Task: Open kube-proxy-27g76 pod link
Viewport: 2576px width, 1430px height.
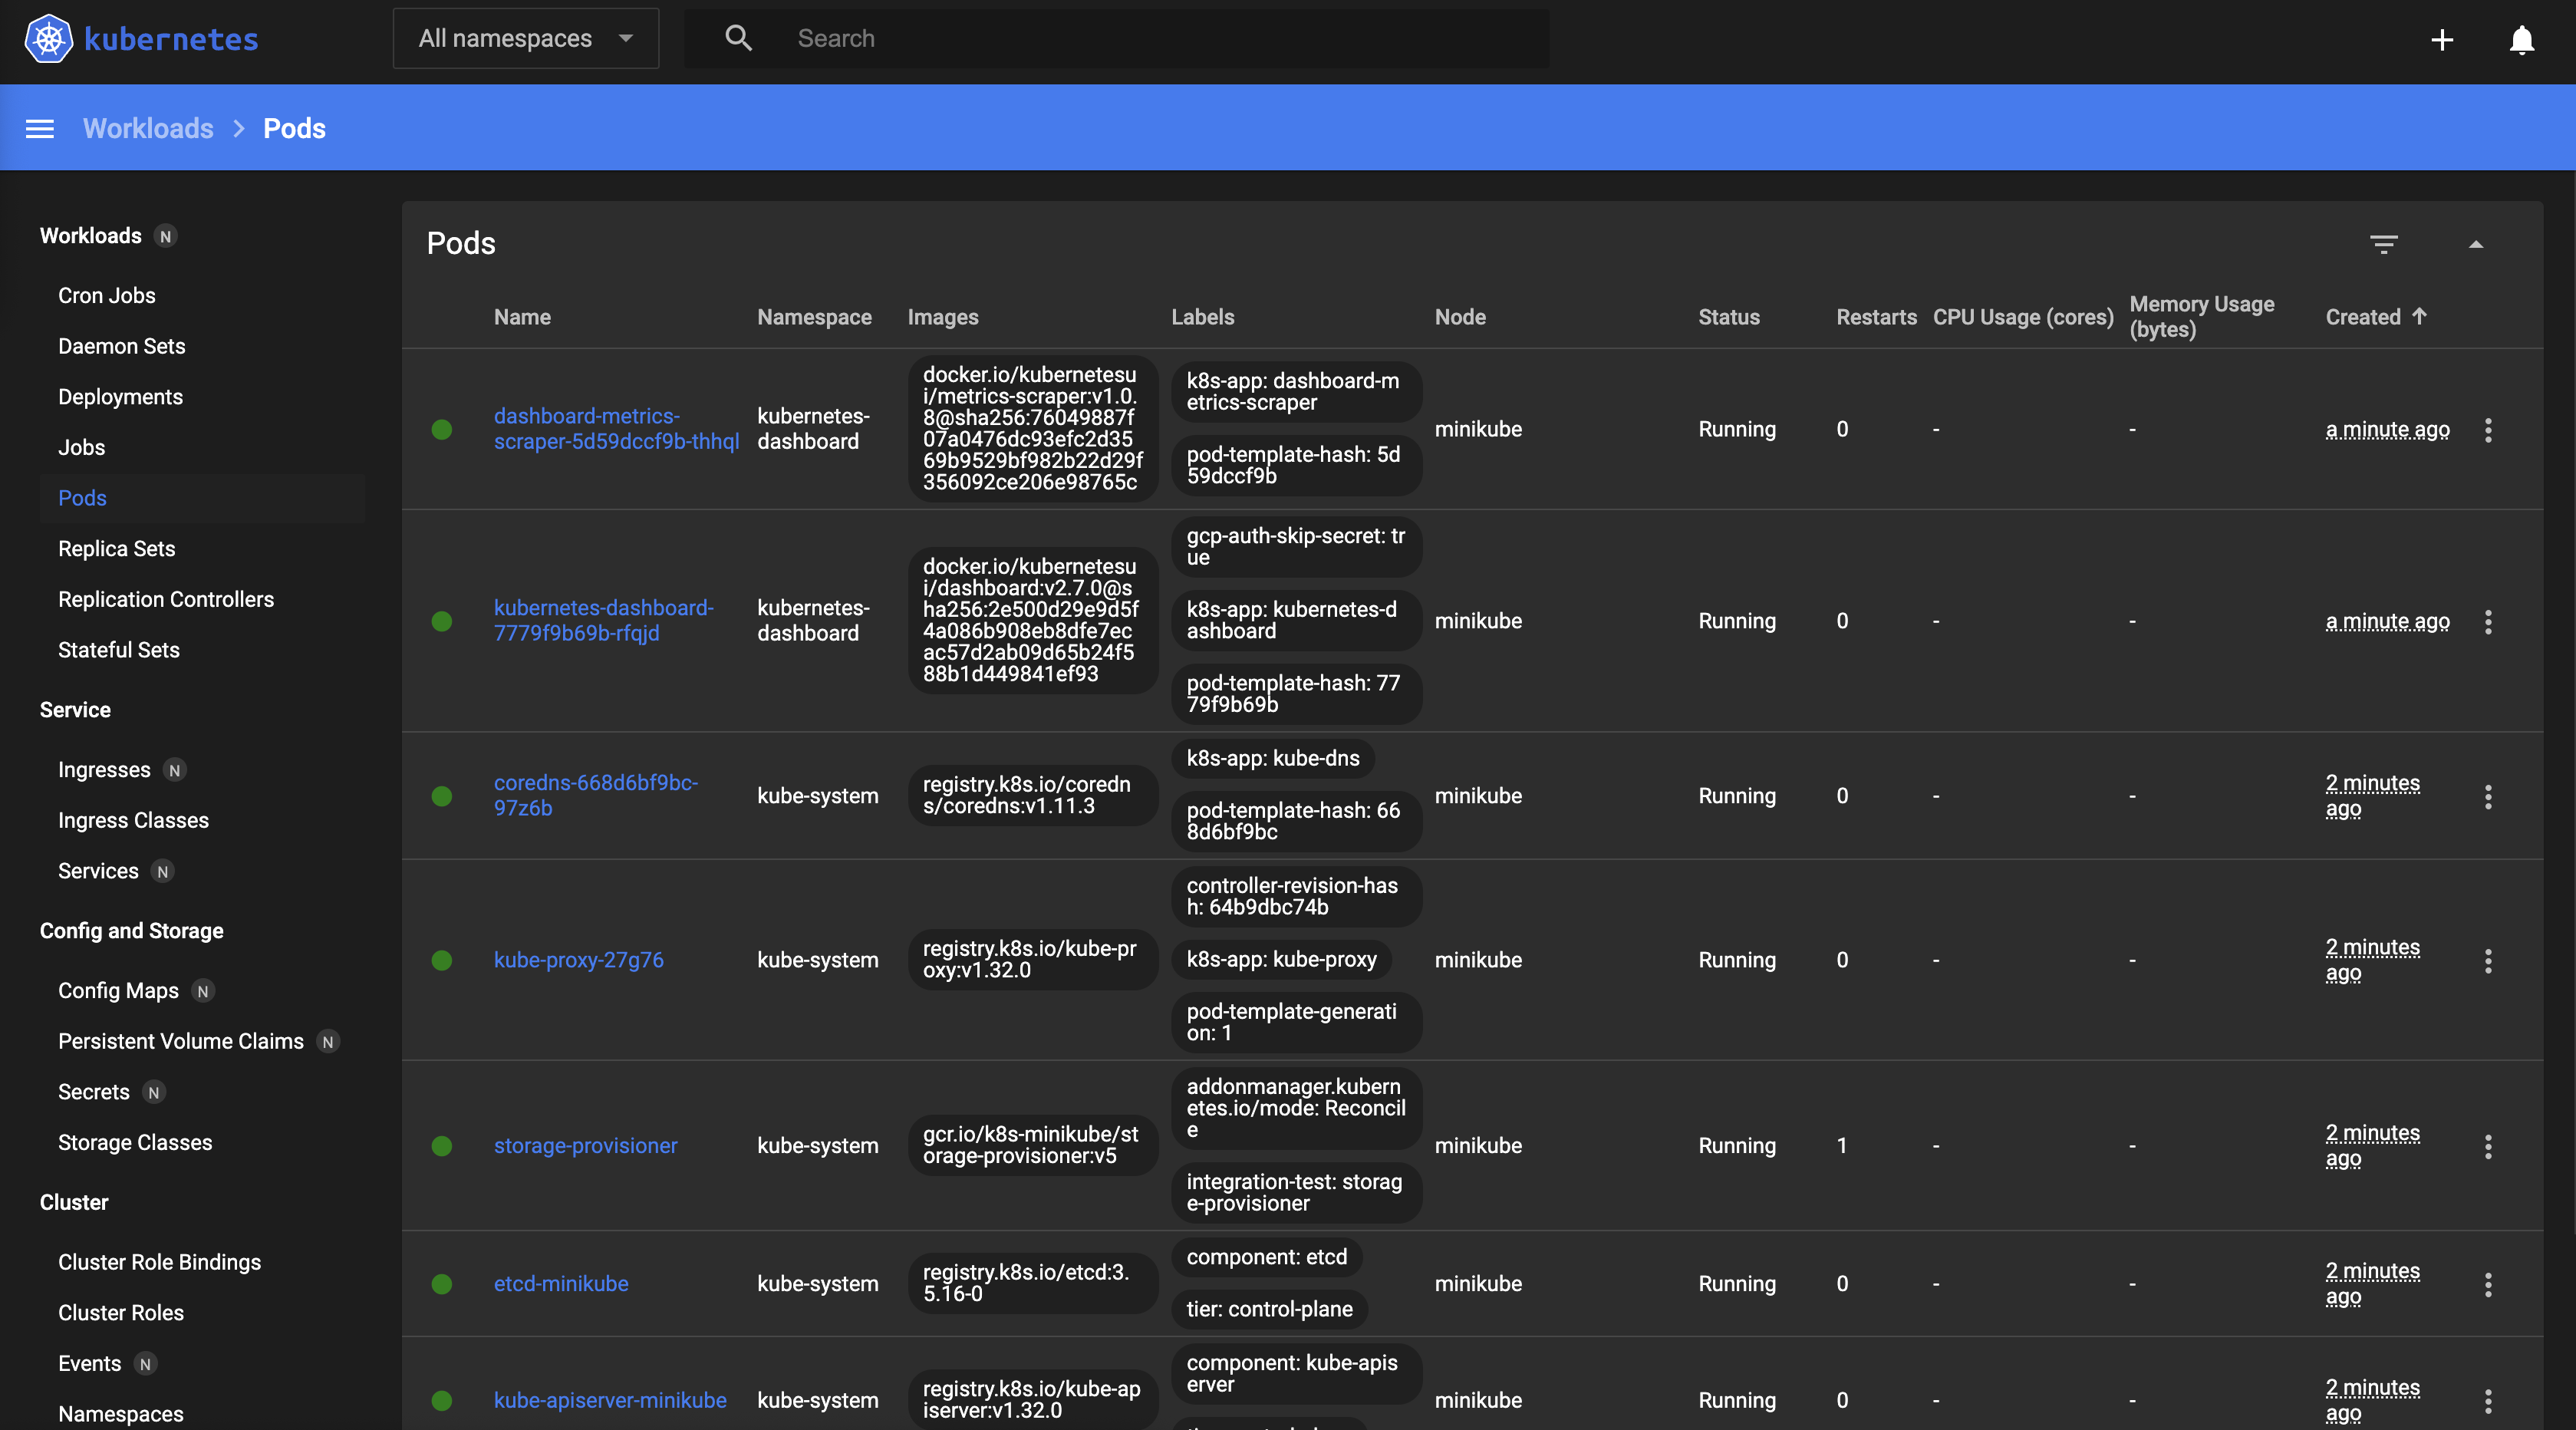Action: pos(579,960)
